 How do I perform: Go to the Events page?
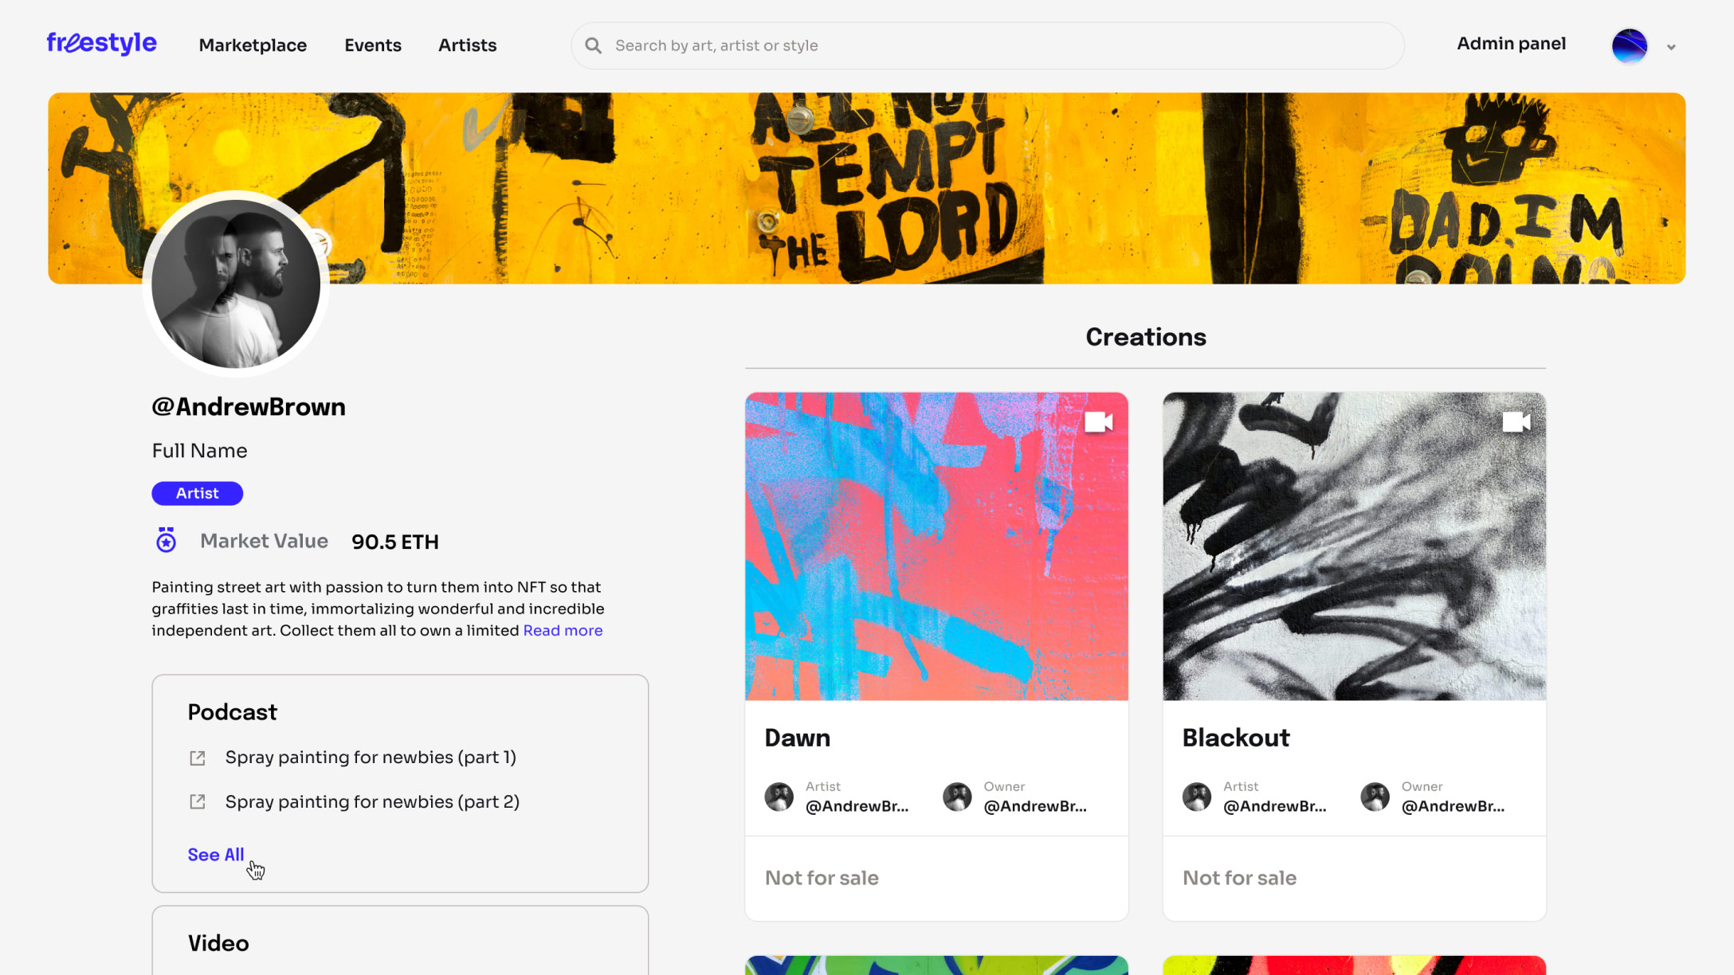(373, 45)
